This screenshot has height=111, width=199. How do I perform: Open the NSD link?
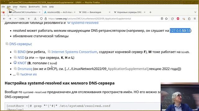pyautogui.click(x=21, y=58)
